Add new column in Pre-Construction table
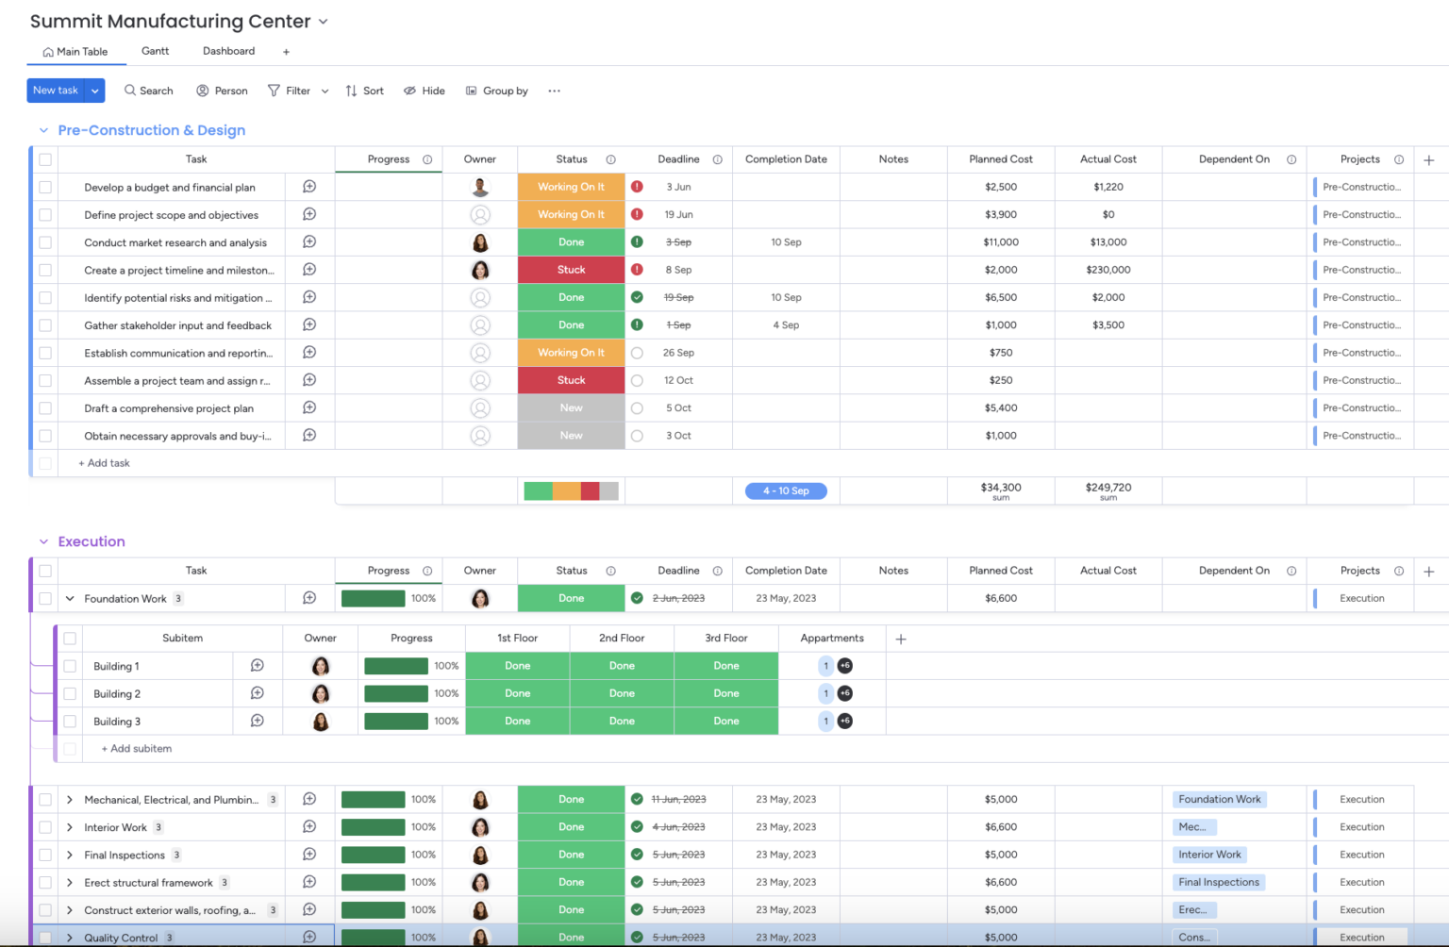This screenshot has height=947, width=1449. [1428, 160]
